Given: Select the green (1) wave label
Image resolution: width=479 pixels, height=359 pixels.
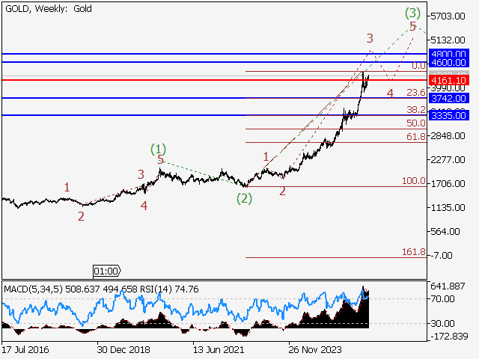Looking at the screenshot, I should point(158,148).
